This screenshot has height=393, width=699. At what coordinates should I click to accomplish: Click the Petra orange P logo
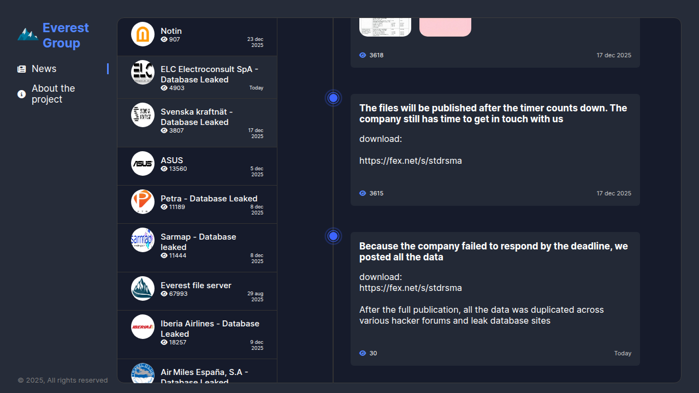(x=143, y=202)
